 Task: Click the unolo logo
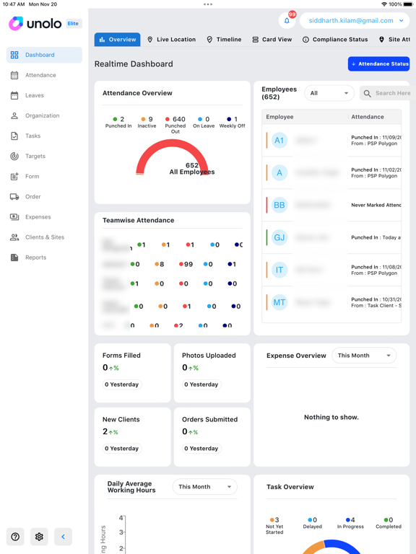(35, 23)
